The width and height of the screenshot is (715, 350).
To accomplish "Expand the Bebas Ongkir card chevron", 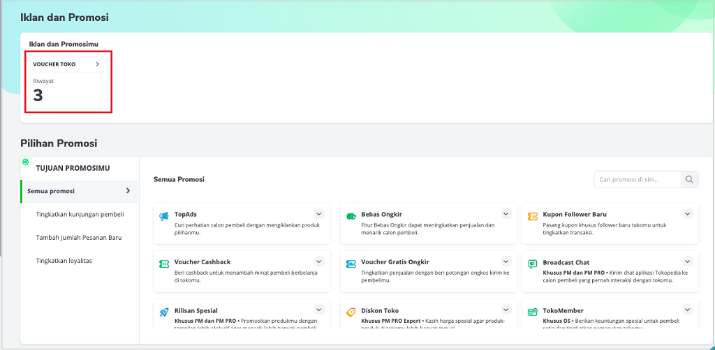I will pos(506,213).
